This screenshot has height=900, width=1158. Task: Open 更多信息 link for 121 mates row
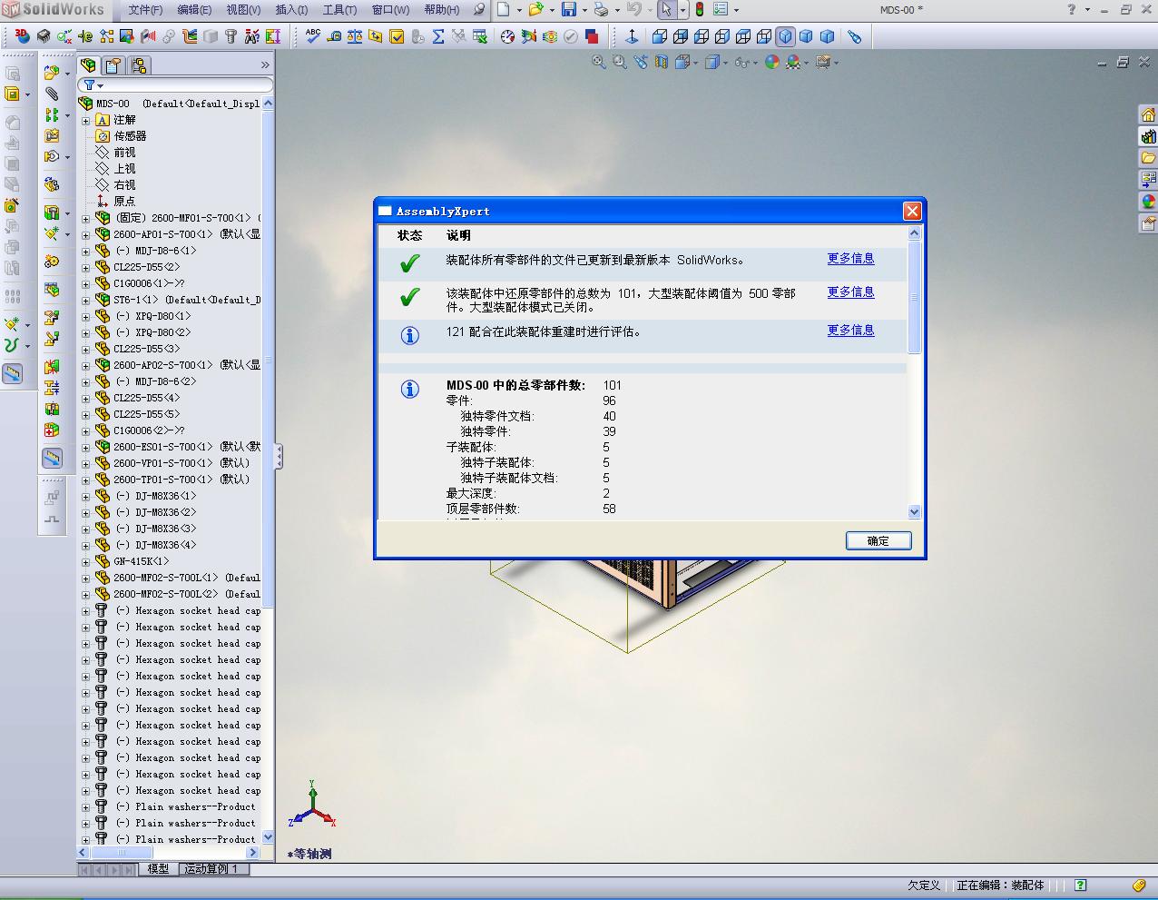850,331
